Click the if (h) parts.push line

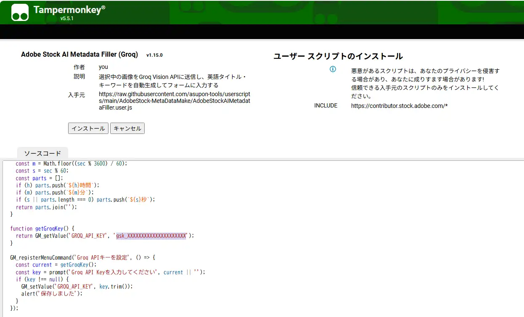[x=58, y=185]
